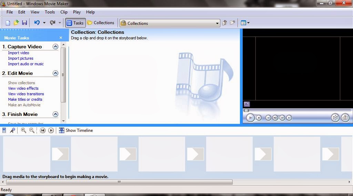Undo the last action
The height and width of the screenshot is (196, 353).
pyautogui.click(x=37, y=23)
